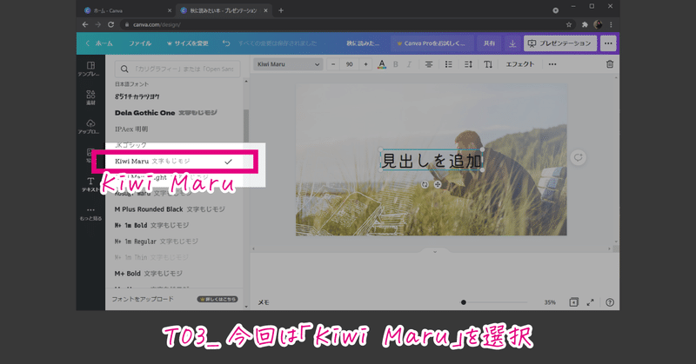The height and width of the screenshot is (364, 696).
Task: Open line spacing settings
Action: tap(468, 64)
